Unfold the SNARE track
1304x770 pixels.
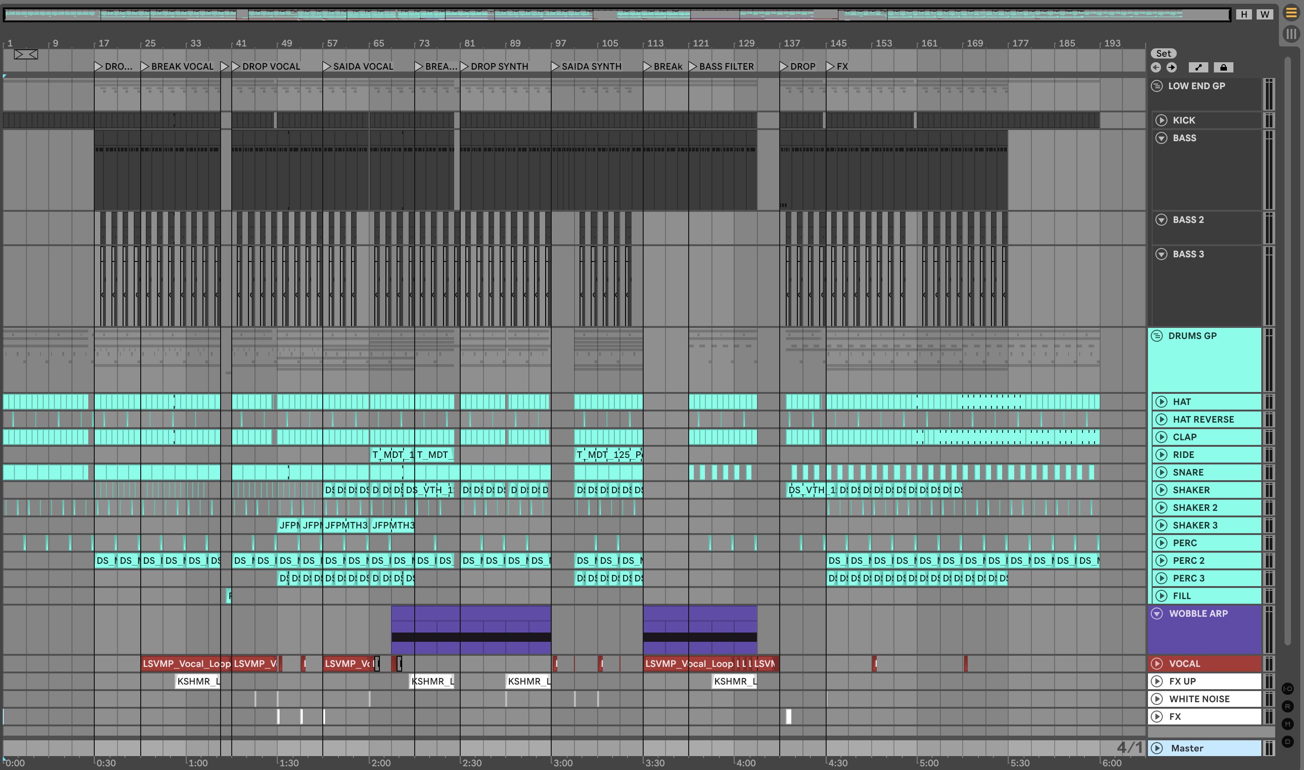coord(1161,473)
